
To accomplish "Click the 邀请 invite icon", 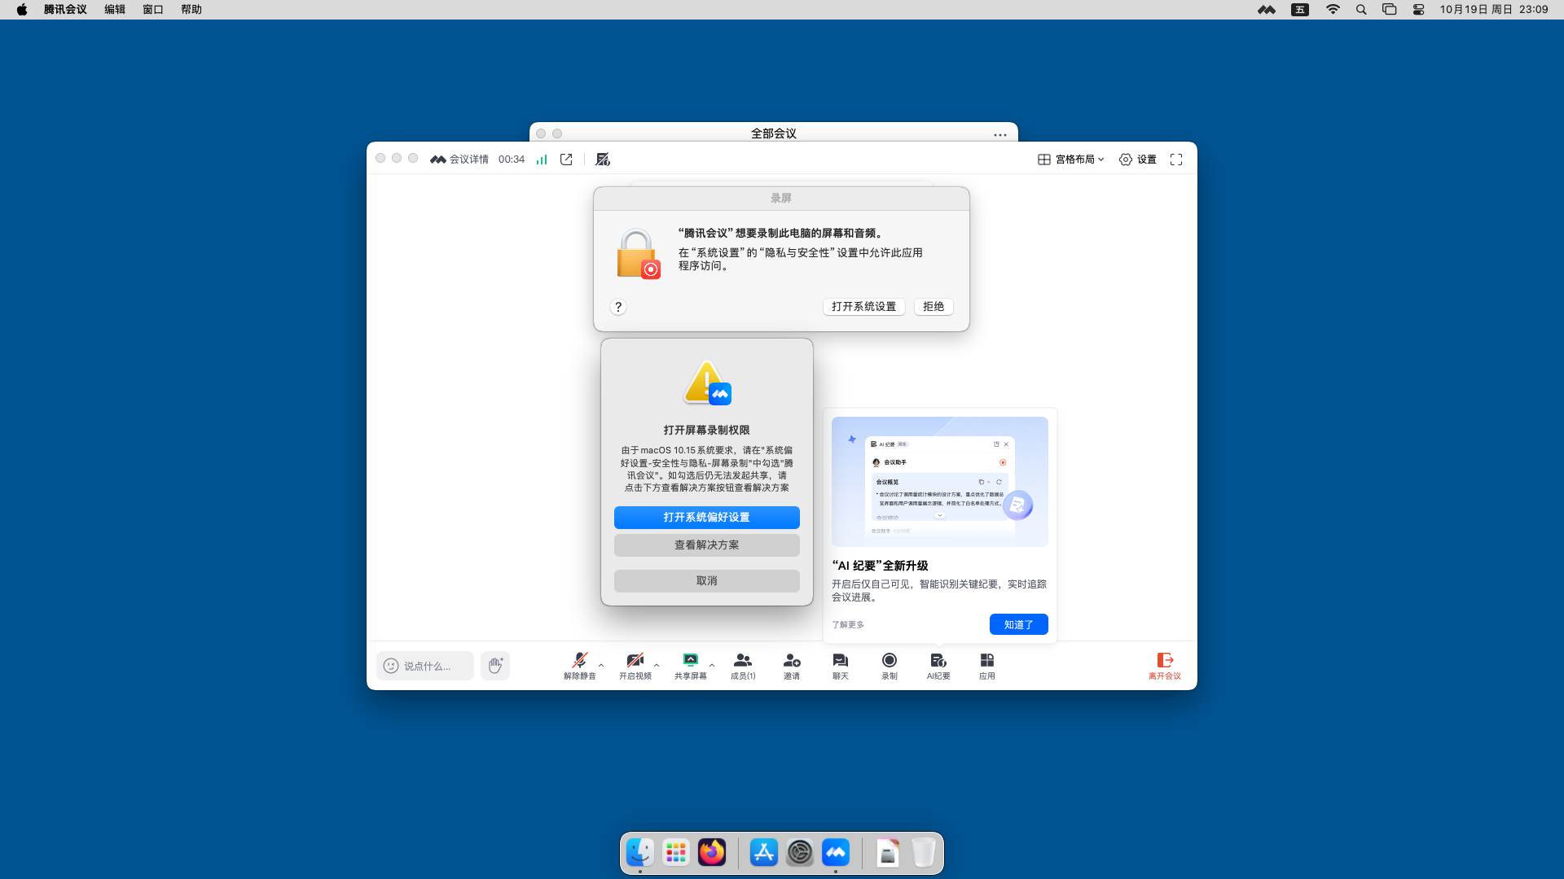I will 791,661.
